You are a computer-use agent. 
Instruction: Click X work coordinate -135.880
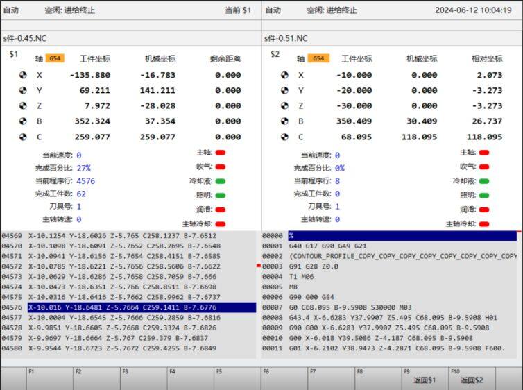[90, 75]
